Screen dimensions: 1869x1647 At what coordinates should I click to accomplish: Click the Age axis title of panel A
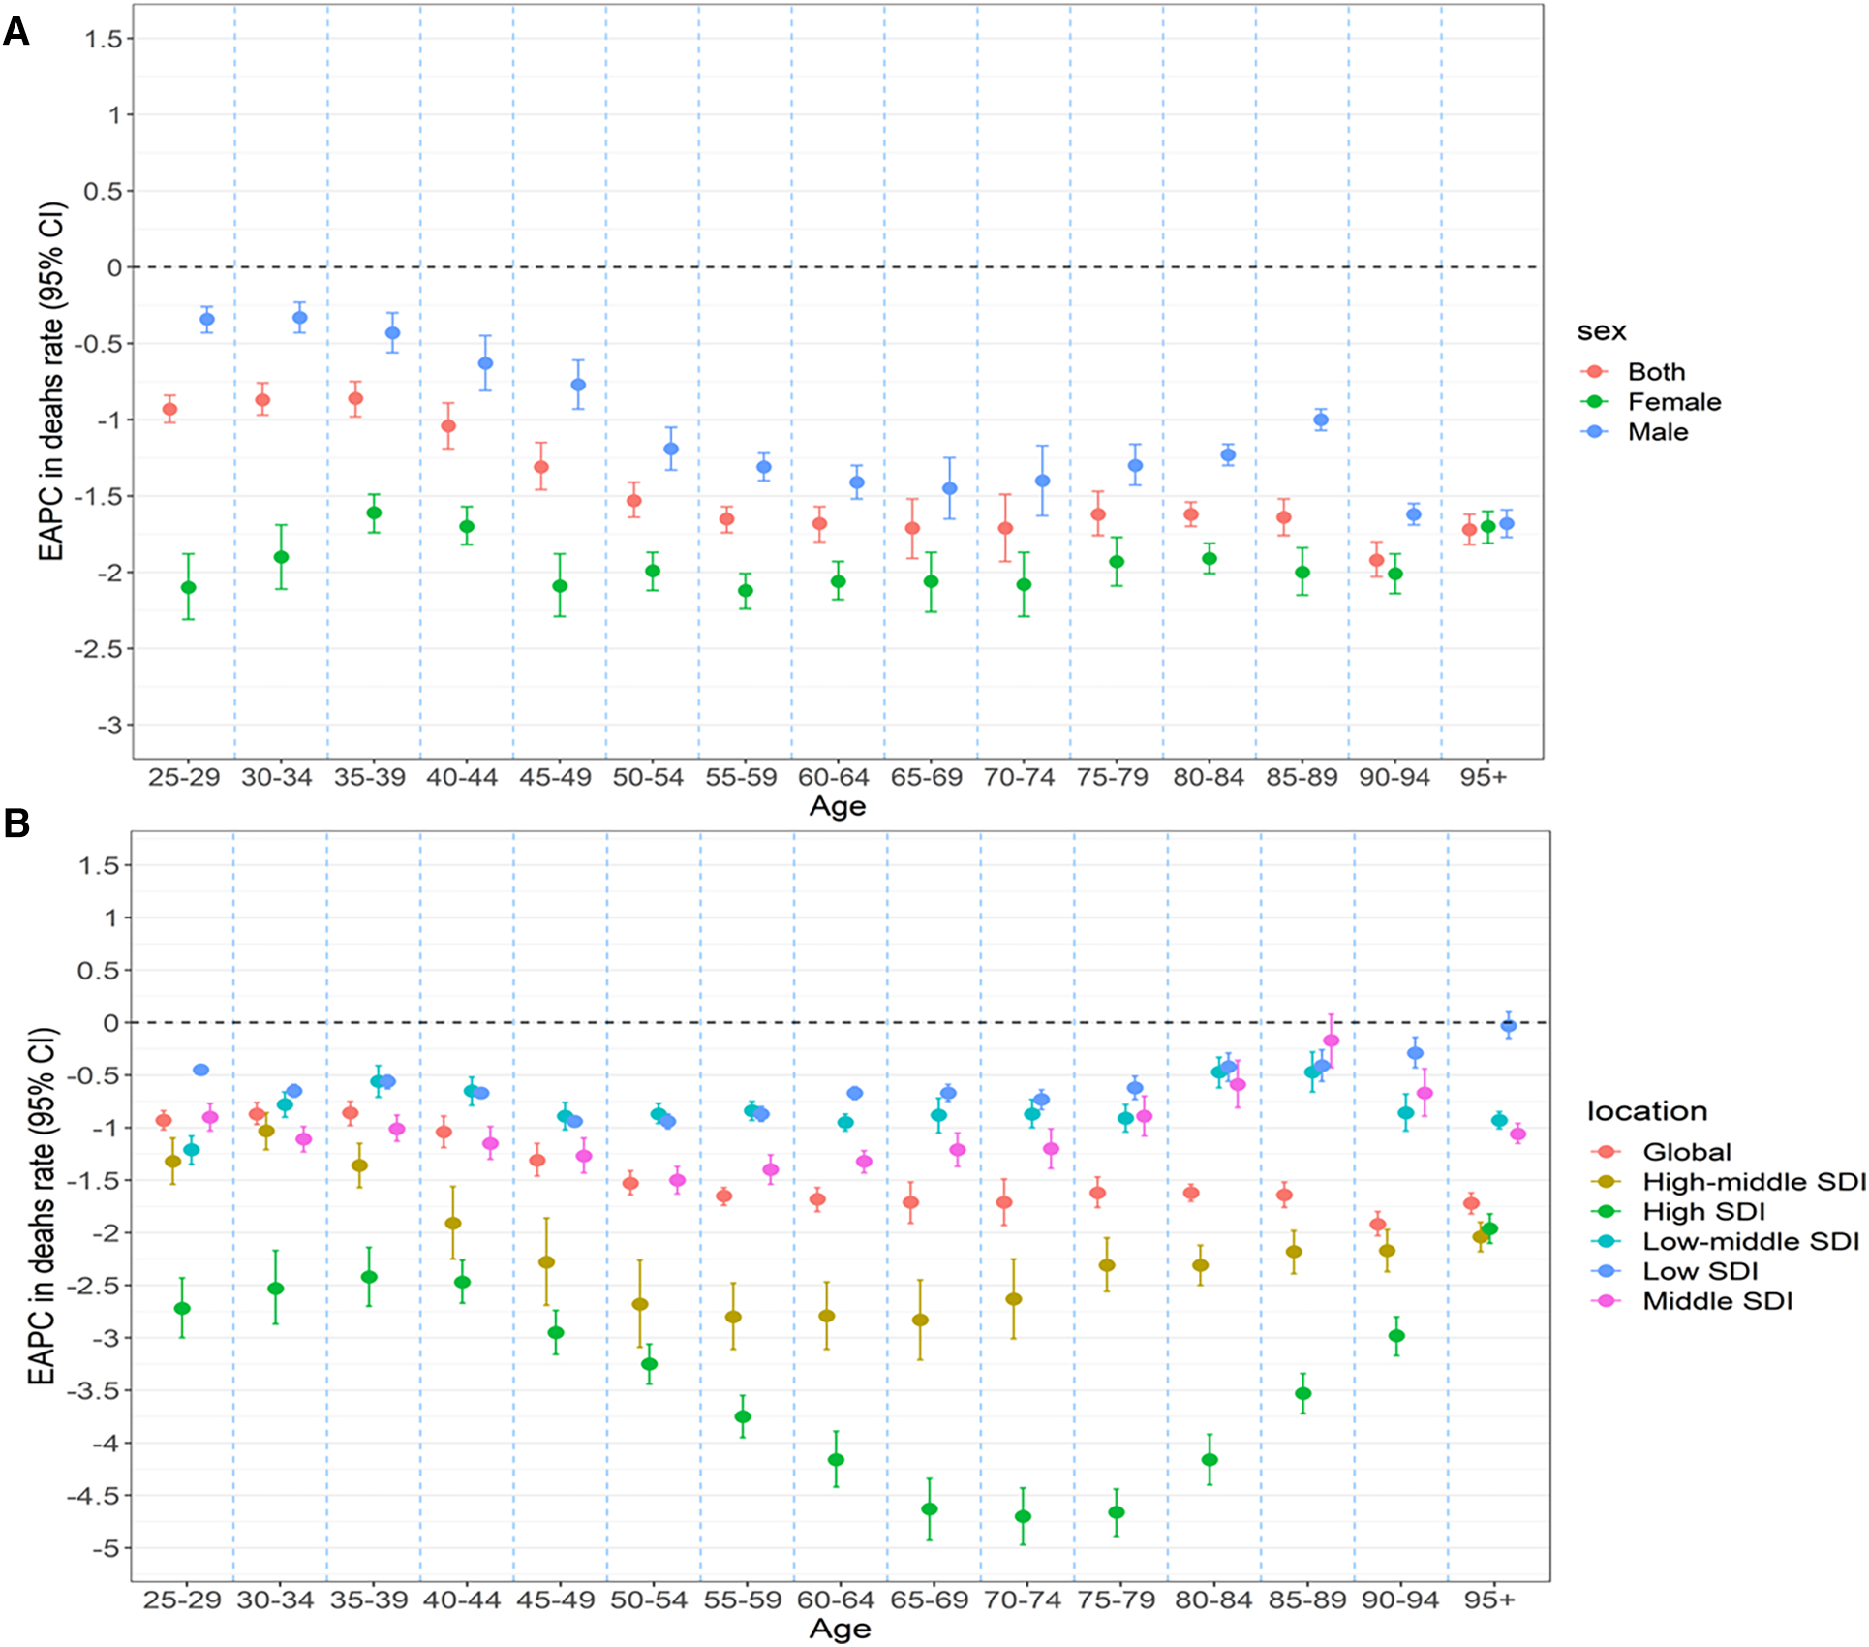838,806
